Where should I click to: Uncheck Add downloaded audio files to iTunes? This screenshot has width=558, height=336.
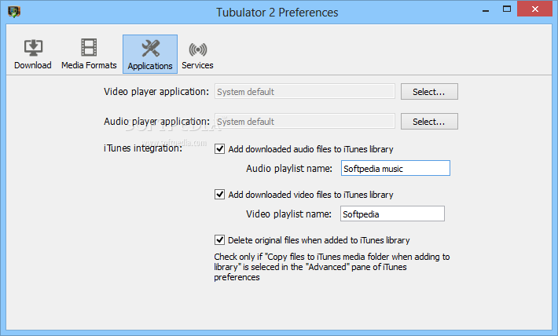point(219,148)
